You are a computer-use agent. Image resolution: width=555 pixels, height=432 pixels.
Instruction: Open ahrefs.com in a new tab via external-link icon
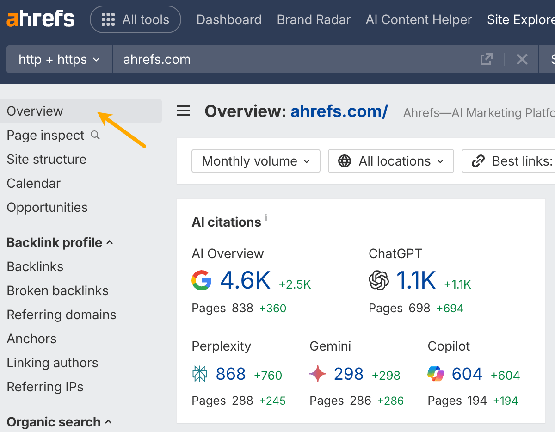486,59
